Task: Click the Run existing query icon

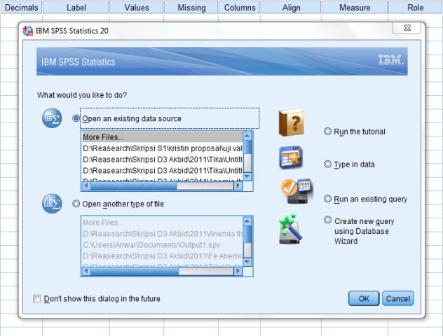Action: [297, 191]
